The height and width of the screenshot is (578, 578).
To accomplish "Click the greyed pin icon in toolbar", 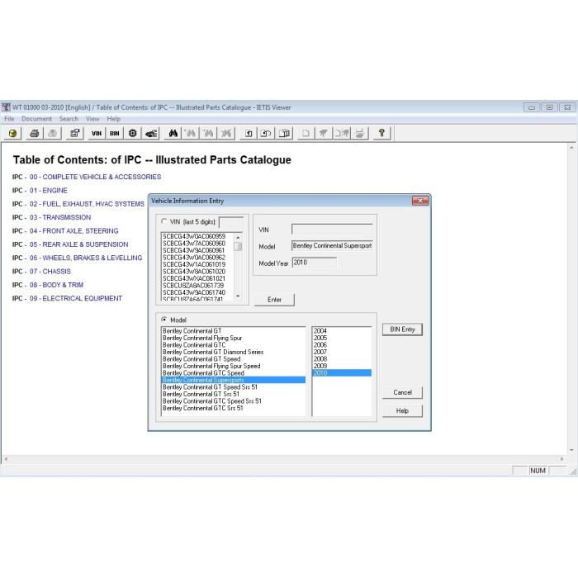I will point(324,134).
